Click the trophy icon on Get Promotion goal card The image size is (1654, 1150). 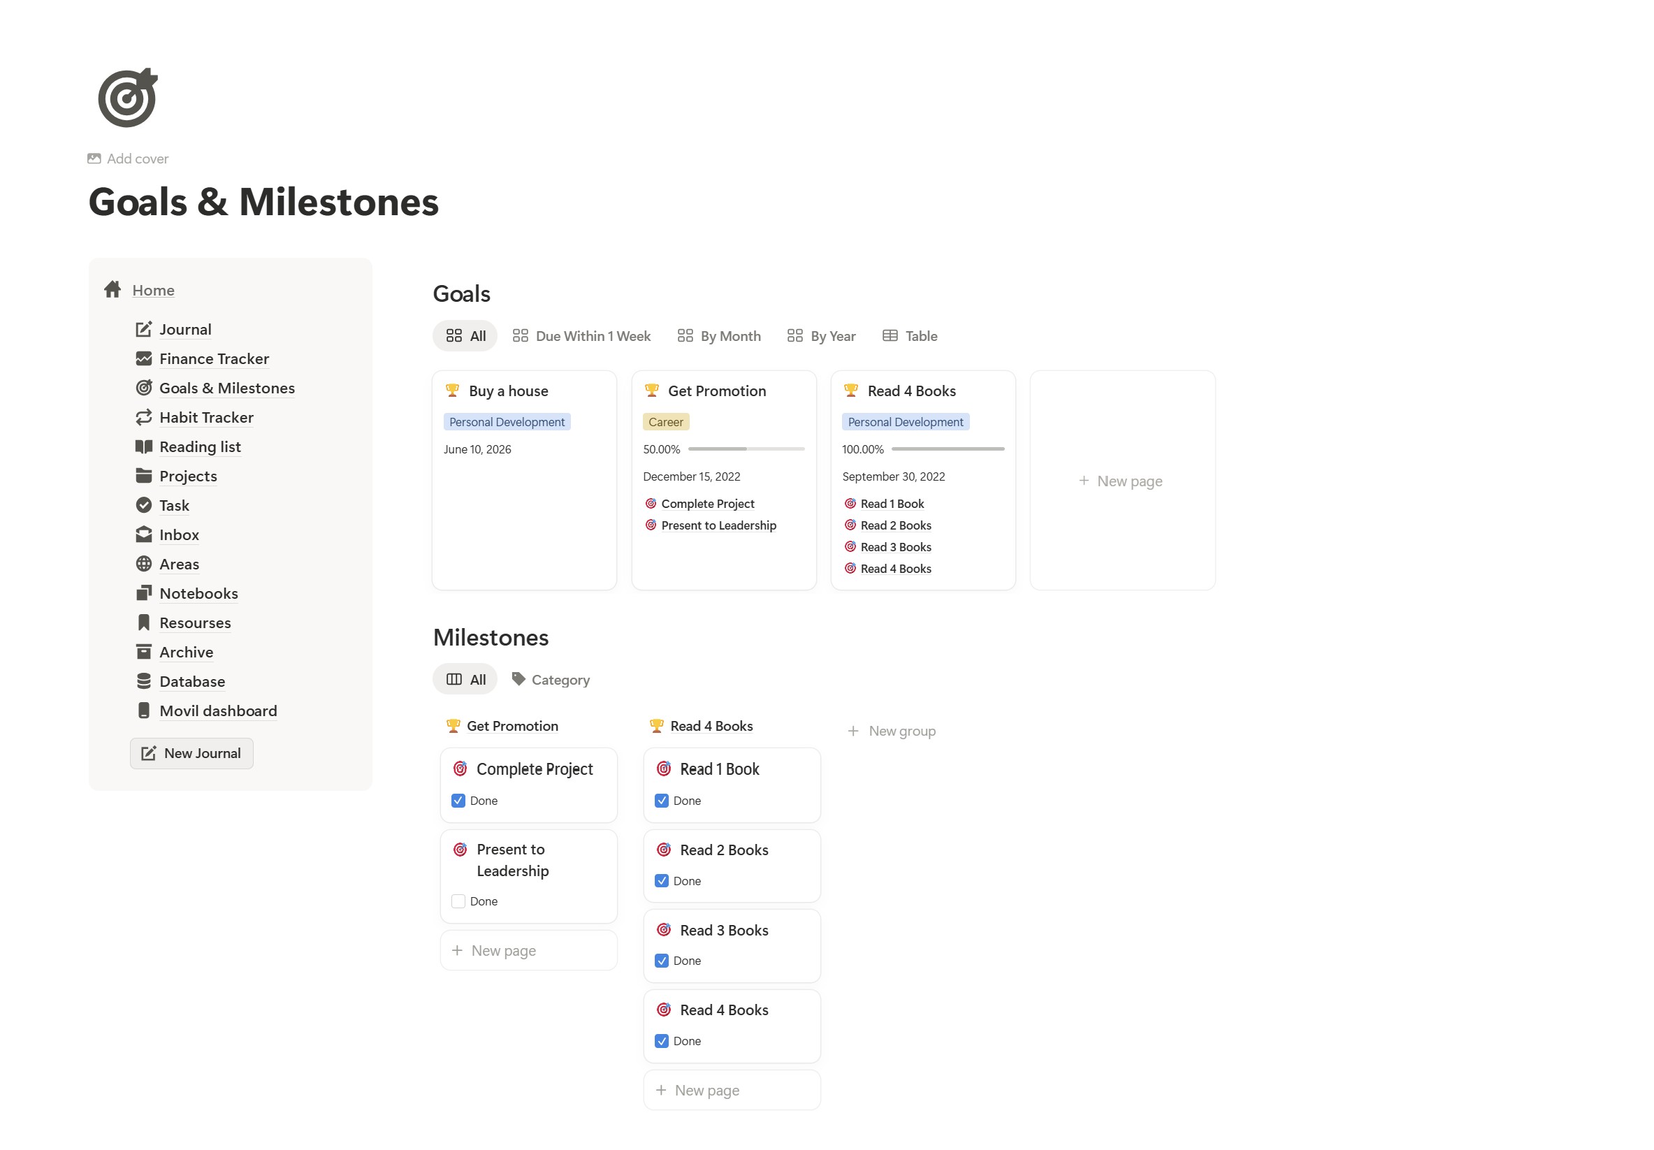(x=652, y=391)
